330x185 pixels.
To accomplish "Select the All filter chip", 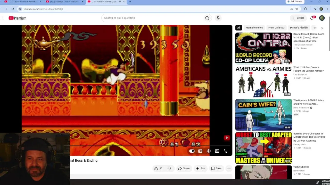I will coord(239,28).
